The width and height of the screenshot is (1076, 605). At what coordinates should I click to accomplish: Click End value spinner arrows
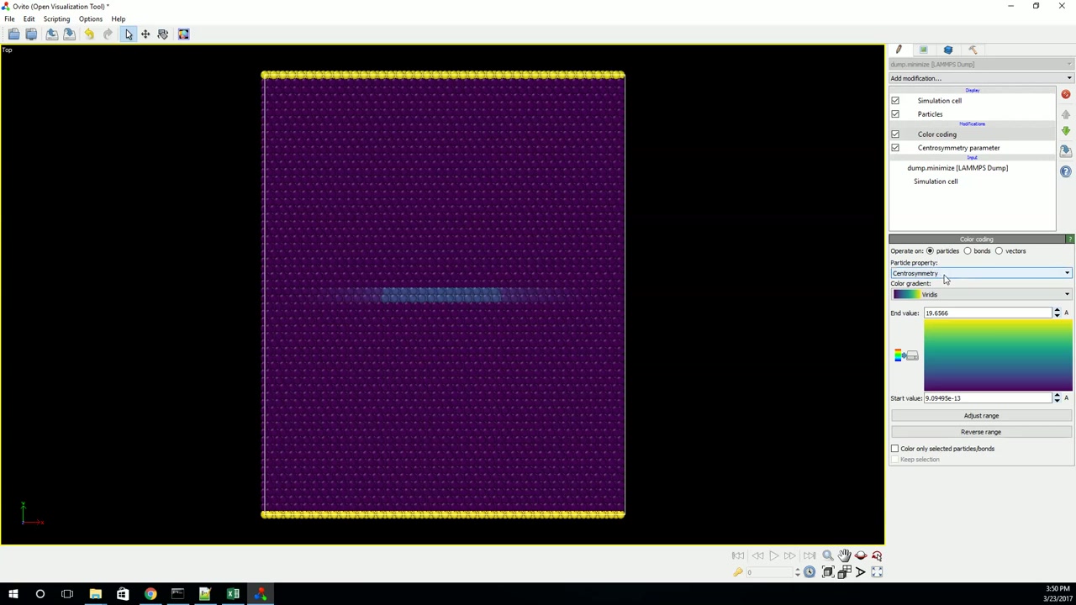pos(1057,313)
